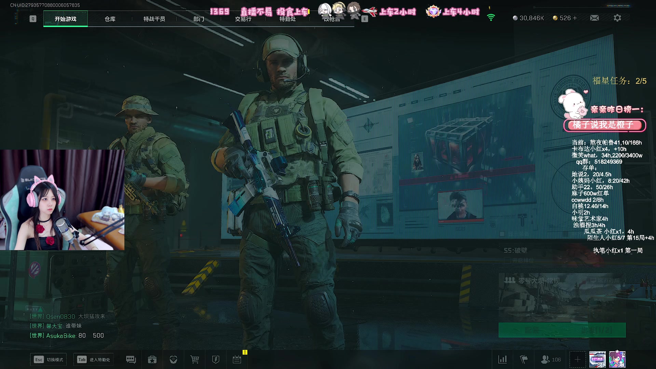Click the streamer webcam overlay
Screen dimensions: 656x369
coord(62,200)
